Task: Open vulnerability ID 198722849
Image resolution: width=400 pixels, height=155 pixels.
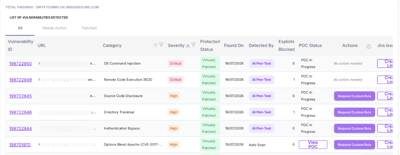Action: click(21, 80)
